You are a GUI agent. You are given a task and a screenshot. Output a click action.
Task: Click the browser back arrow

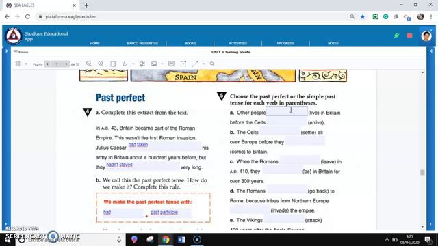[7, 16]
